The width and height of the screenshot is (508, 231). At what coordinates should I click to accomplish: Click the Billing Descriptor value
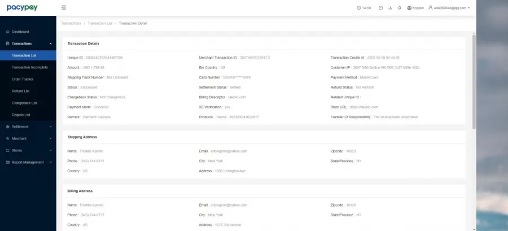click(237, 97)
